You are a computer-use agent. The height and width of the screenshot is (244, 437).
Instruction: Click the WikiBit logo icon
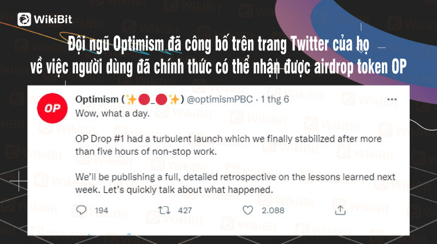[24, 20]
